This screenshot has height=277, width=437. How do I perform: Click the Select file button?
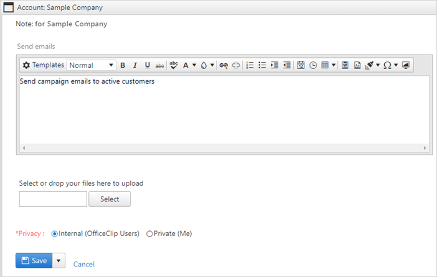pyautogui.click(x=110, y=199)
